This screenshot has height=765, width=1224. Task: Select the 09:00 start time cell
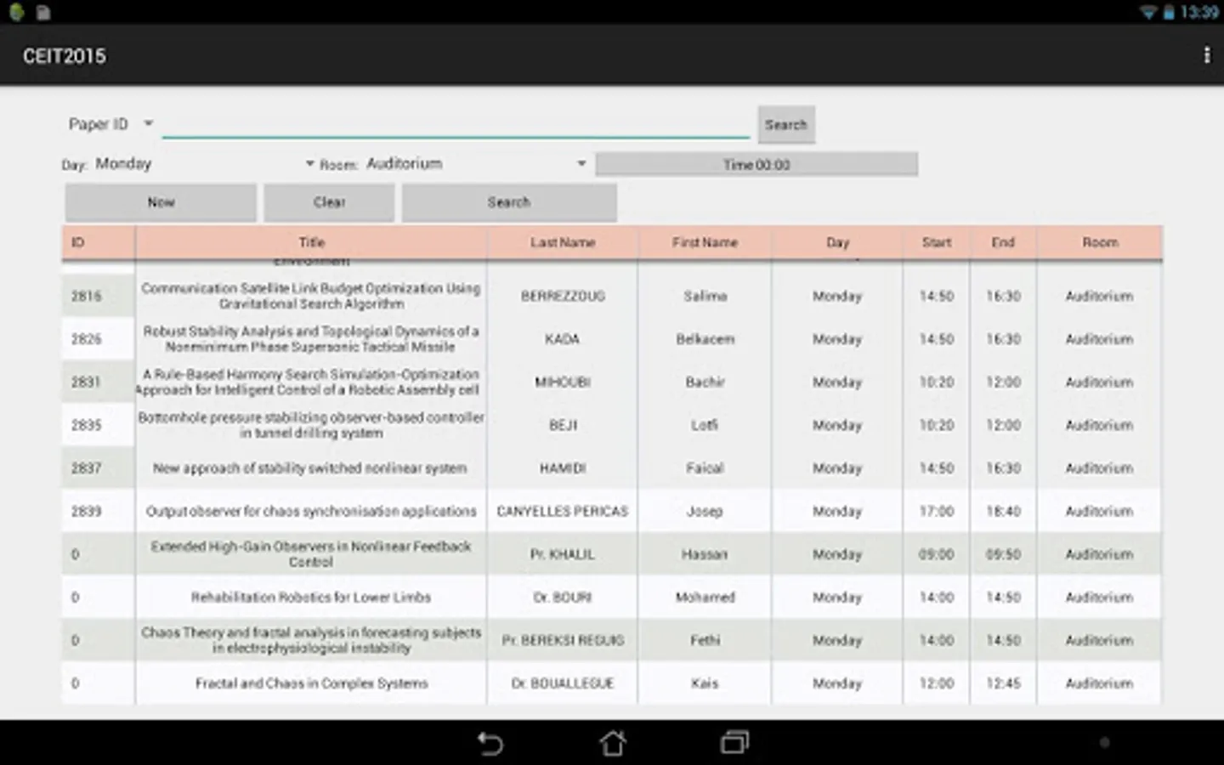click(937, 554)
